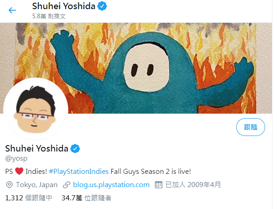
Task: Click the @yosp username handle
Action: tap(16, 158)
